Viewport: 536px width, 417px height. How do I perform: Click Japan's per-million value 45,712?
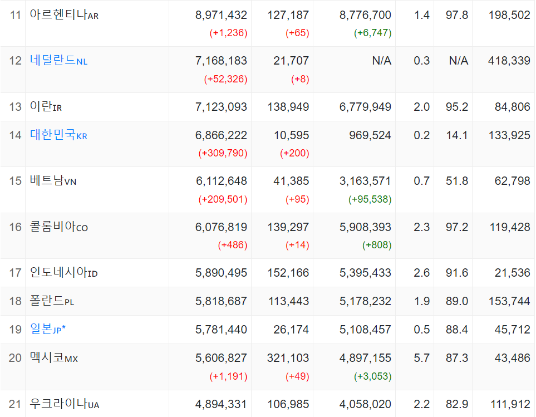coord(513,330)
